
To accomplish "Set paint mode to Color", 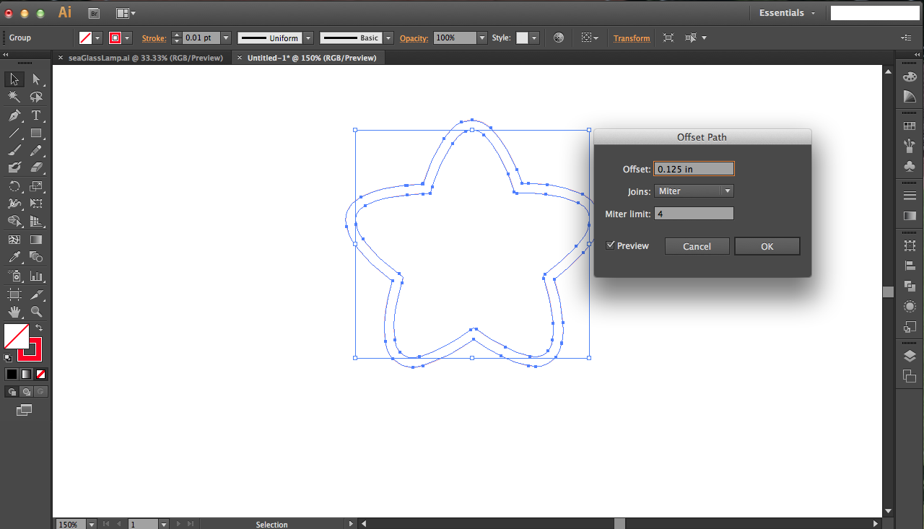I will pyautogui.click(x=12, y=374).
